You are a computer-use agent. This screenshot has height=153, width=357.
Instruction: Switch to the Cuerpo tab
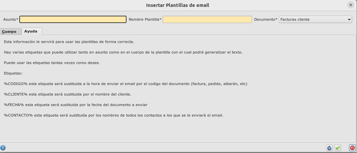11,32
